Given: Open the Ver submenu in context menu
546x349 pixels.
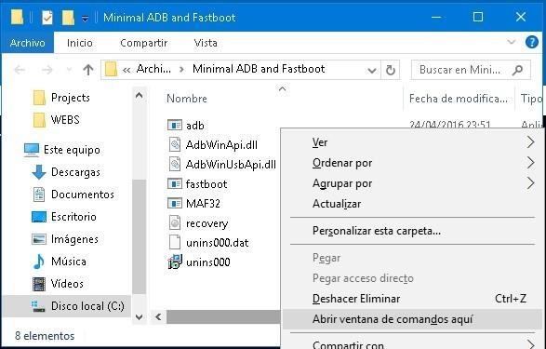Looking at the screenshot, I should [x=413, y=142].
